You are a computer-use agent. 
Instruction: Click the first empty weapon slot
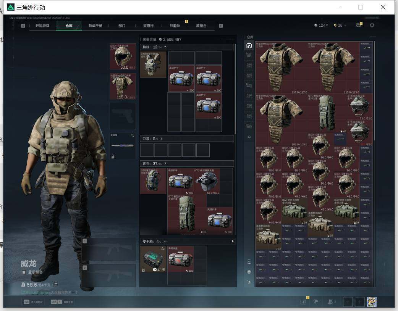108,249
